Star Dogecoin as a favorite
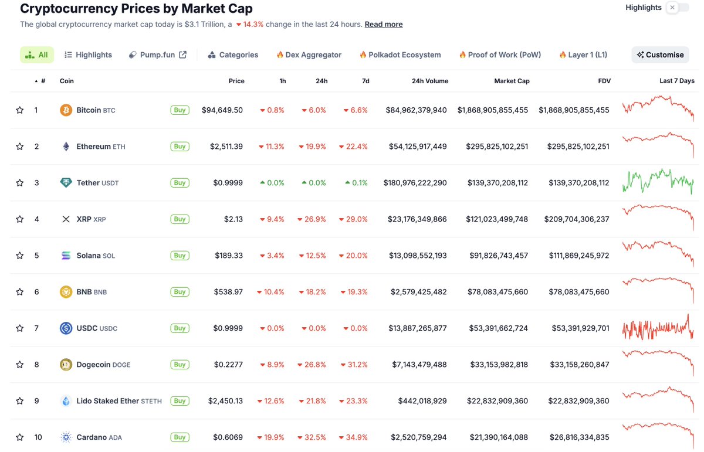 tap(20, 365)
